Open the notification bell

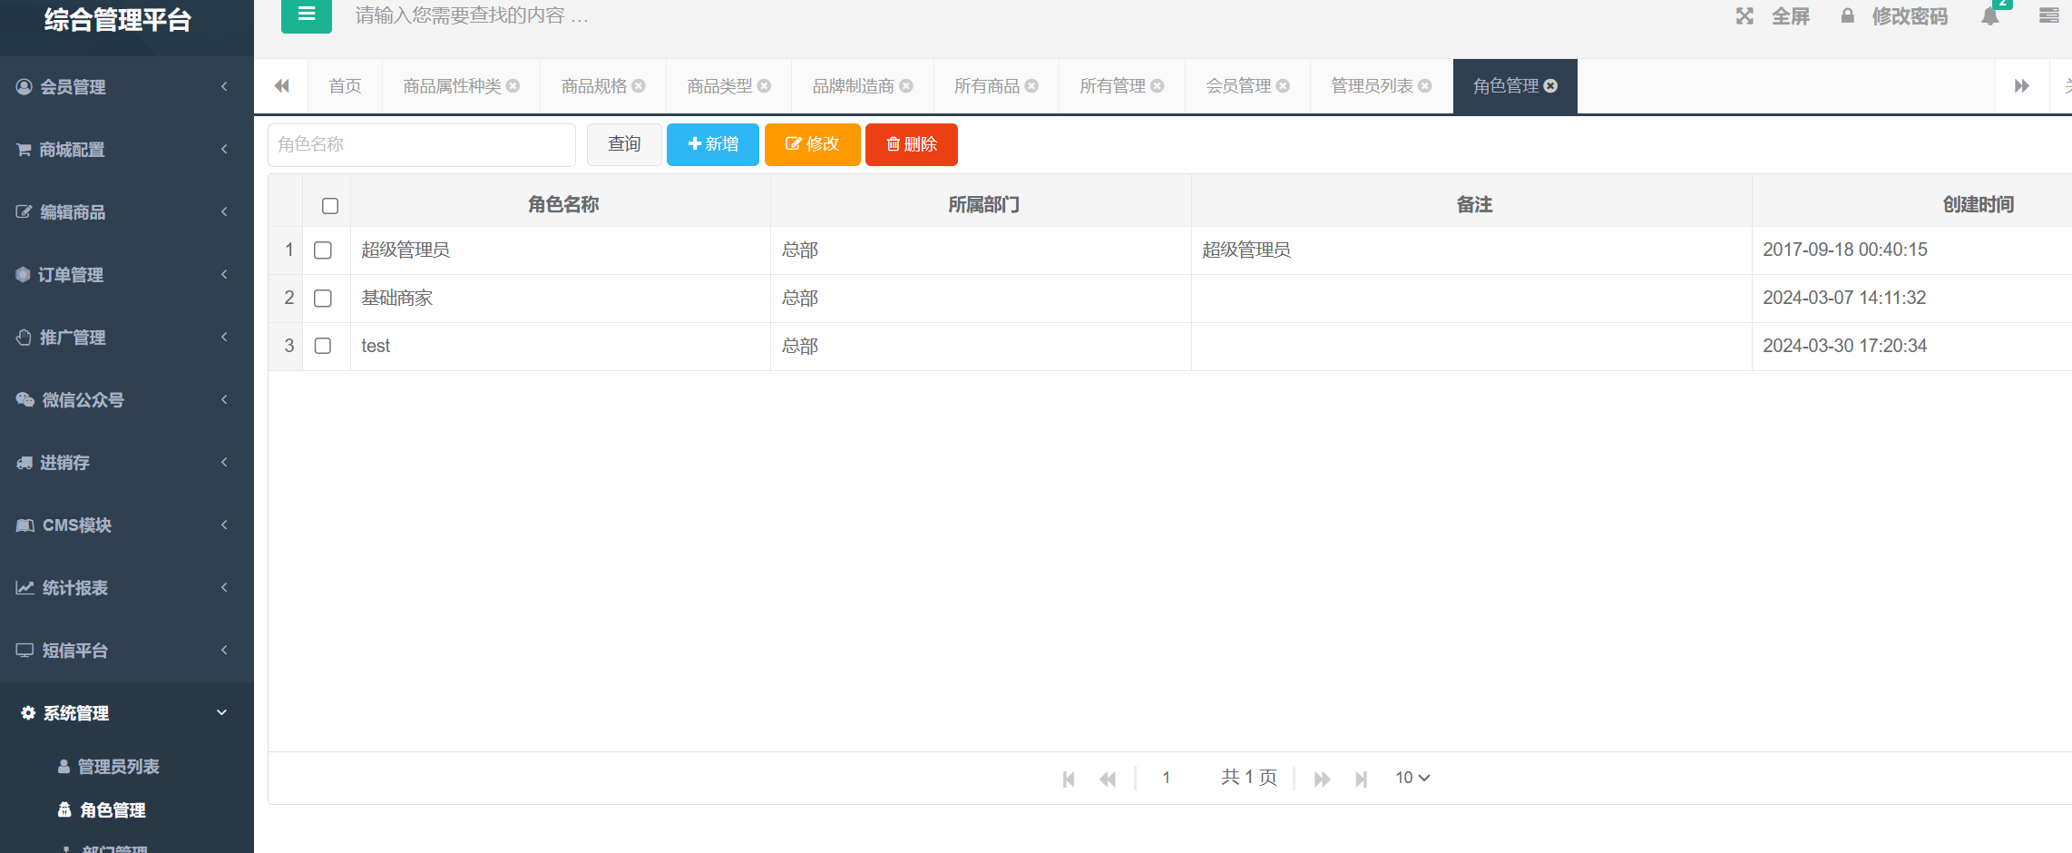click(1989, 16)
